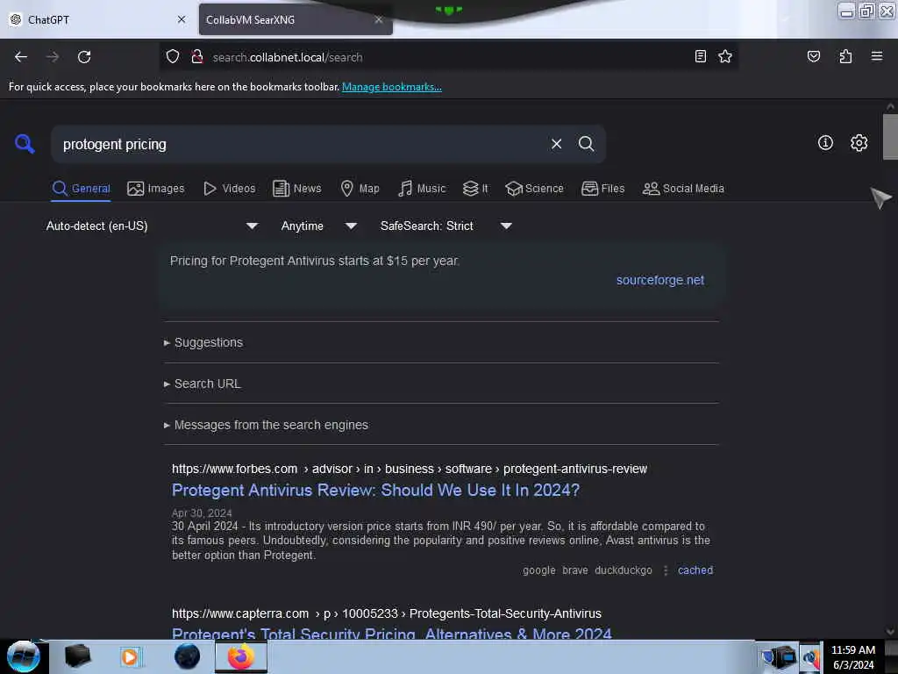Reload the current page

pyautogui.click(x=84, y=57)
